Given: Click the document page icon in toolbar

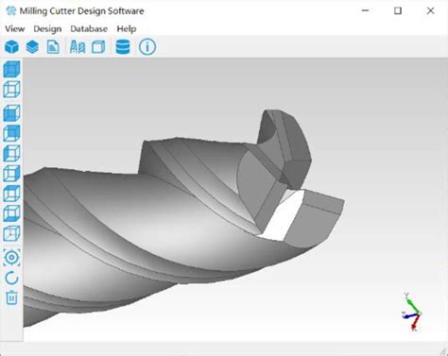Looking at the screenshot, I should click(x=53, y=47).
